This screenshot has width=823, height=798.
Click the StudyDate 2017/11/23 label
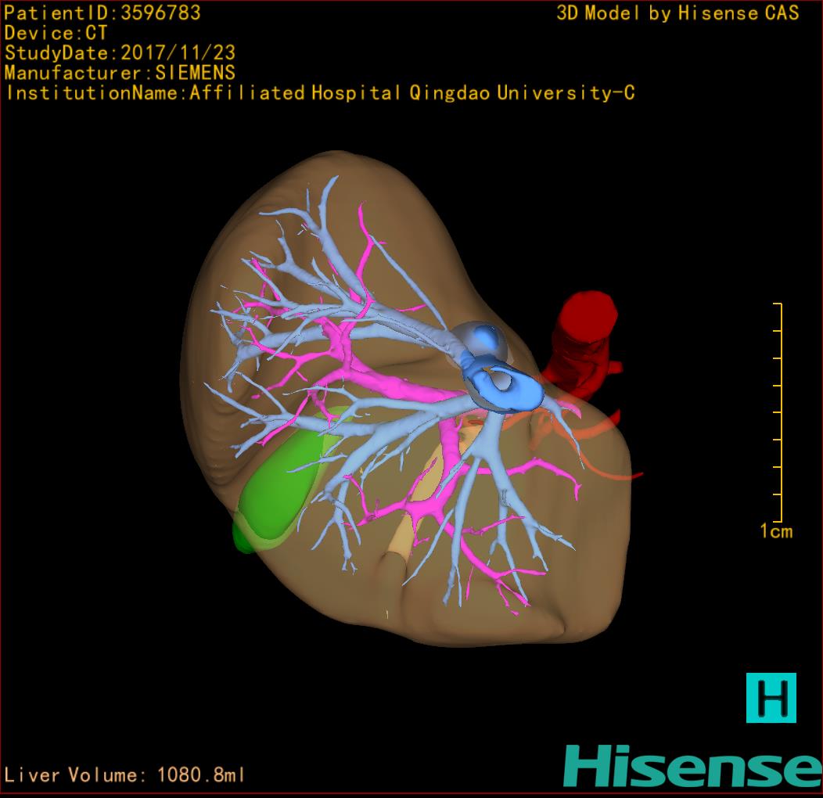pos(120,53)
